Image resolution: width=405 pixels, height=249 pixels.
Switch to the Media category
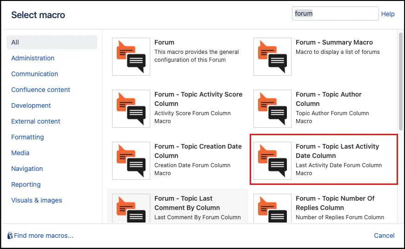20,153
